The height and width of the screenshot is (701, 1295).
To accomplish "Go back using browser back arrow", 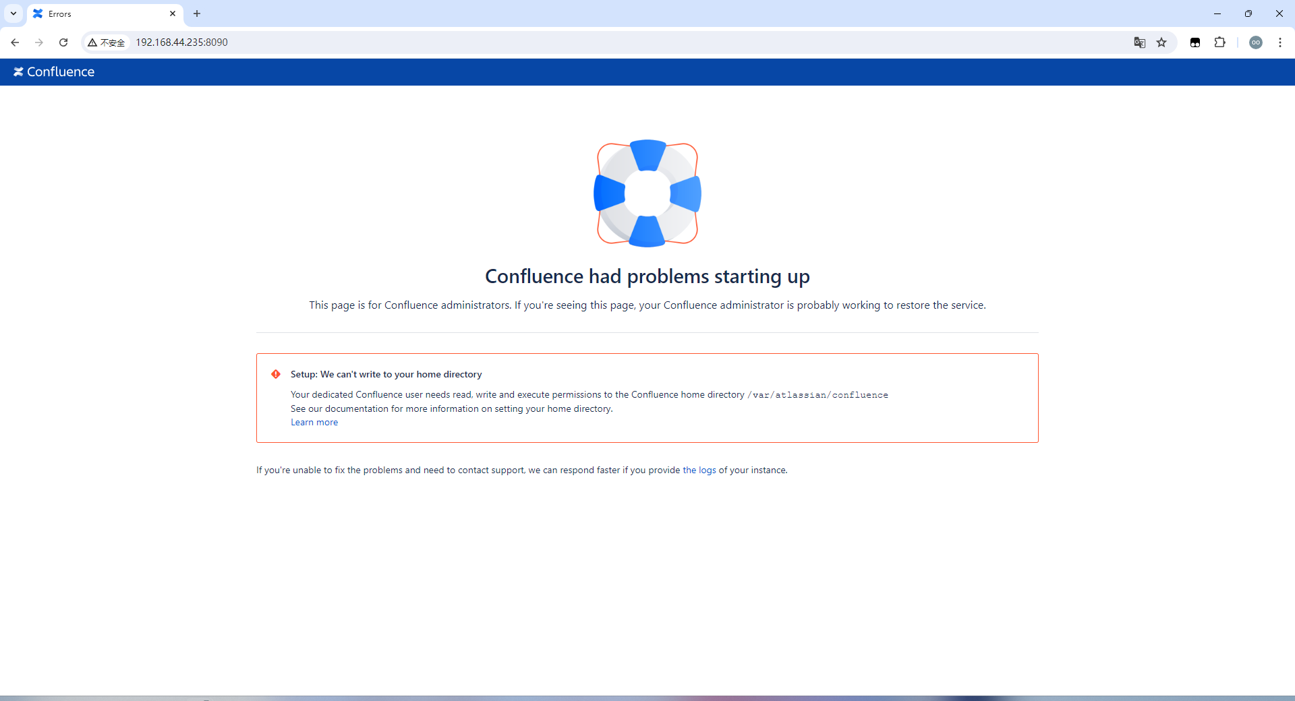I will tap(15, 42).
